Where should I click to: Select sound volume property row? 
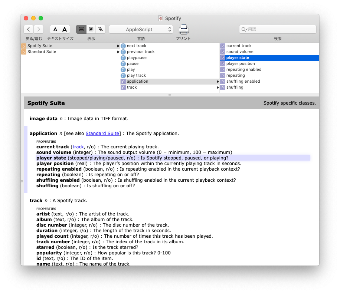click(x=269, y=52)
